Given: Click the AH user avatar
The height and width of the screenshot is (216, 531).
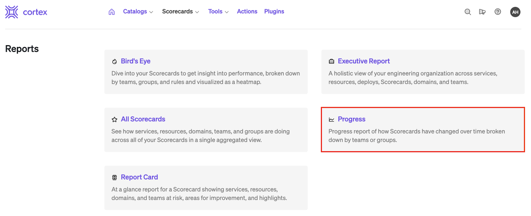Looking at the screenshot, I should pyautogui.click(x=515, y=12).
